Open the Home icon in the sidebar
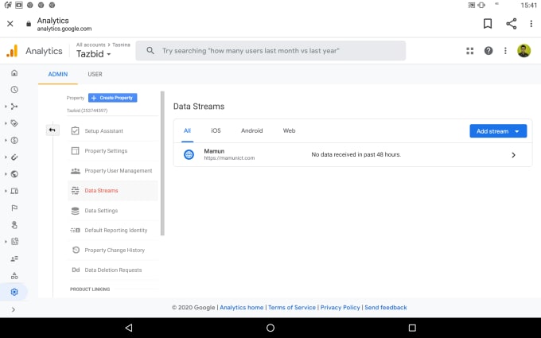The height and width of the screenshot is (338, 541). [x=14, y=73]
